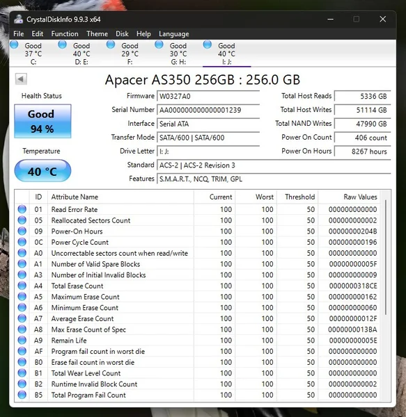
Task: Click Total Host Writes value 51114 GB
Action: [x=363, y=110]
